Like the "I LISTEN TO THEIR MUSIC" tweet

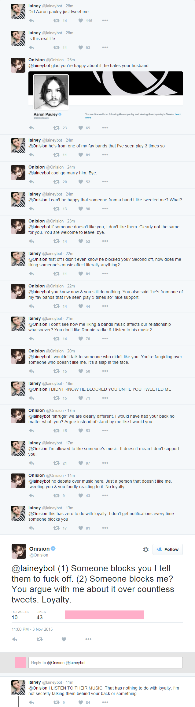coord(81,702)
